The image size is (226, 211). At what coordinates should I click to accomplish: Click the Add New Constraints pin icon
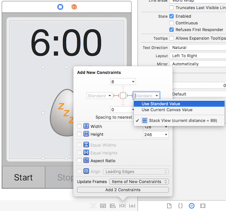[x=122, y=206]
